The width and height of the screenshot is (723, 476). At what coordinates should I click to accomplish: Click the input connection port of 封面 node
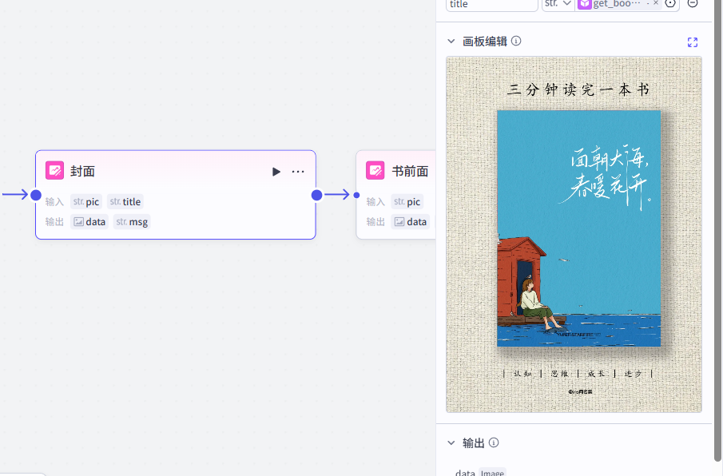pos(35,195)
